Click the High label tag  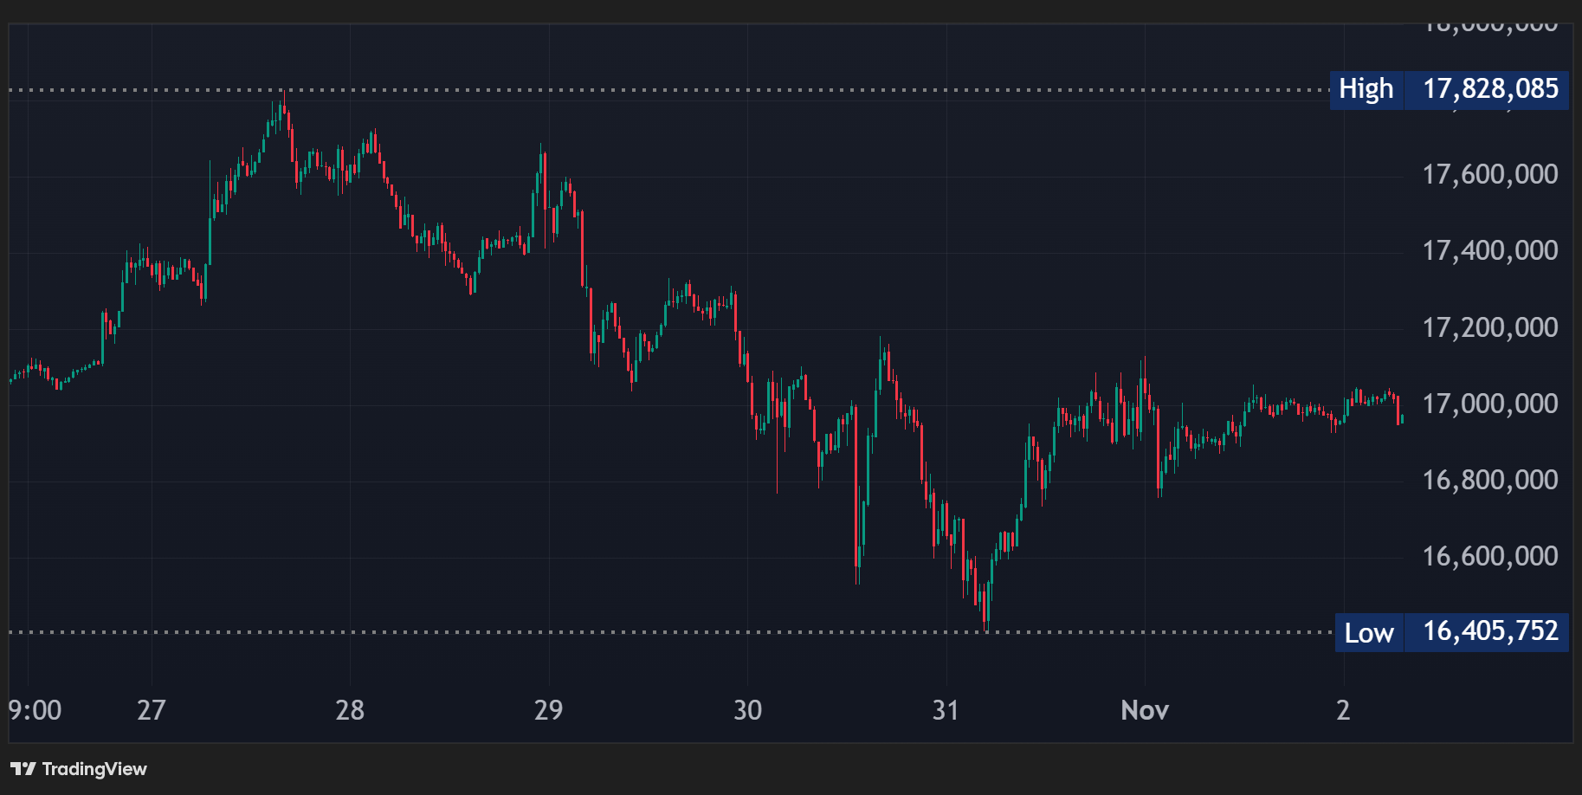1366,89
